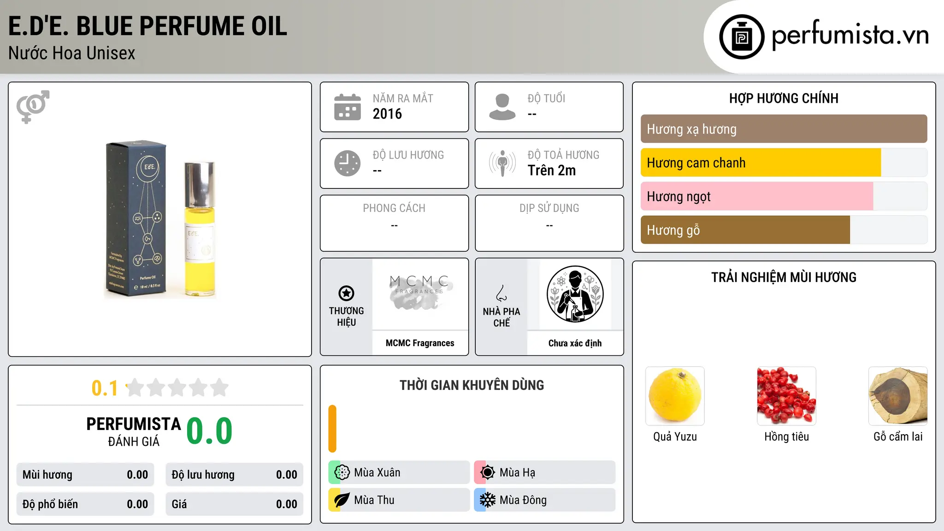Click the ĐỘ TUỔI label
This screenshot has height=531, width=944.
click(546, 98)
